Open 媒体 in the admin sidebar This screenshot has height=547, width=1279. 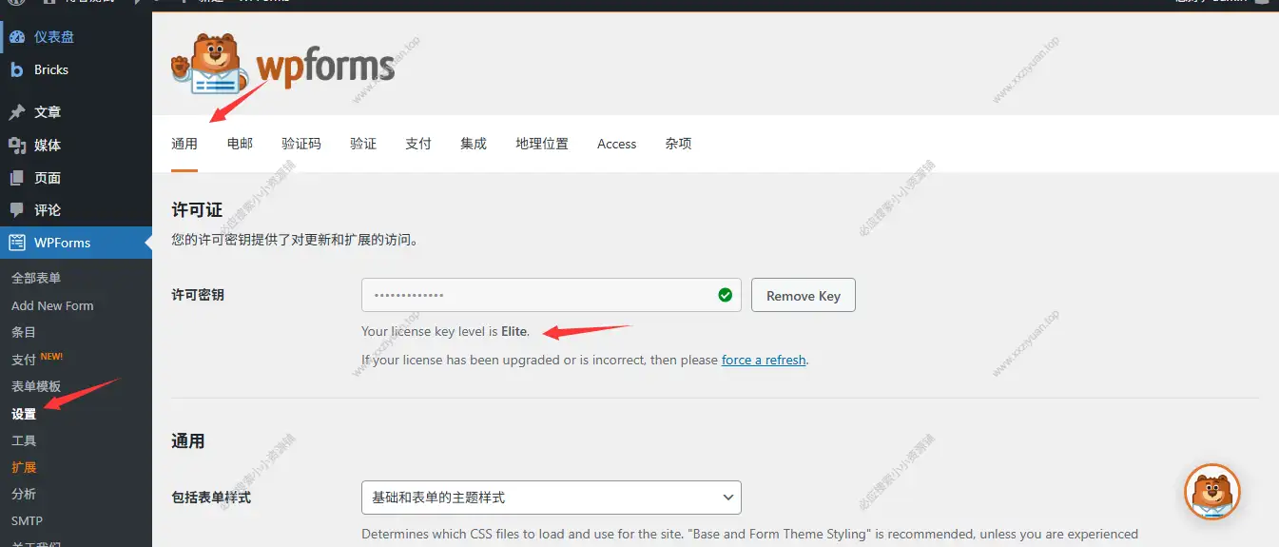pyautogui.click(x=76, y=145)
